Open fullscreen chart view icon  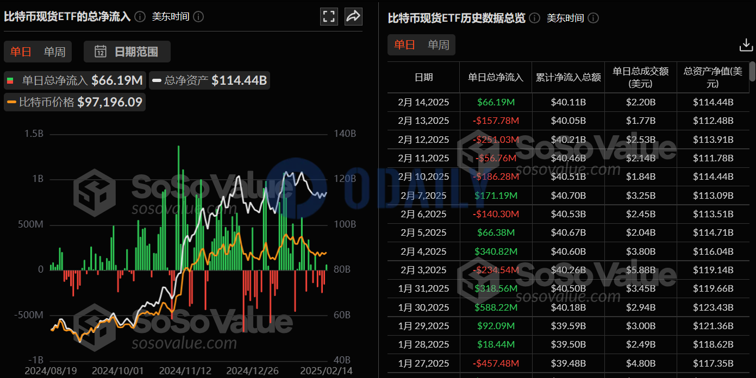click(x=329, y=16)
